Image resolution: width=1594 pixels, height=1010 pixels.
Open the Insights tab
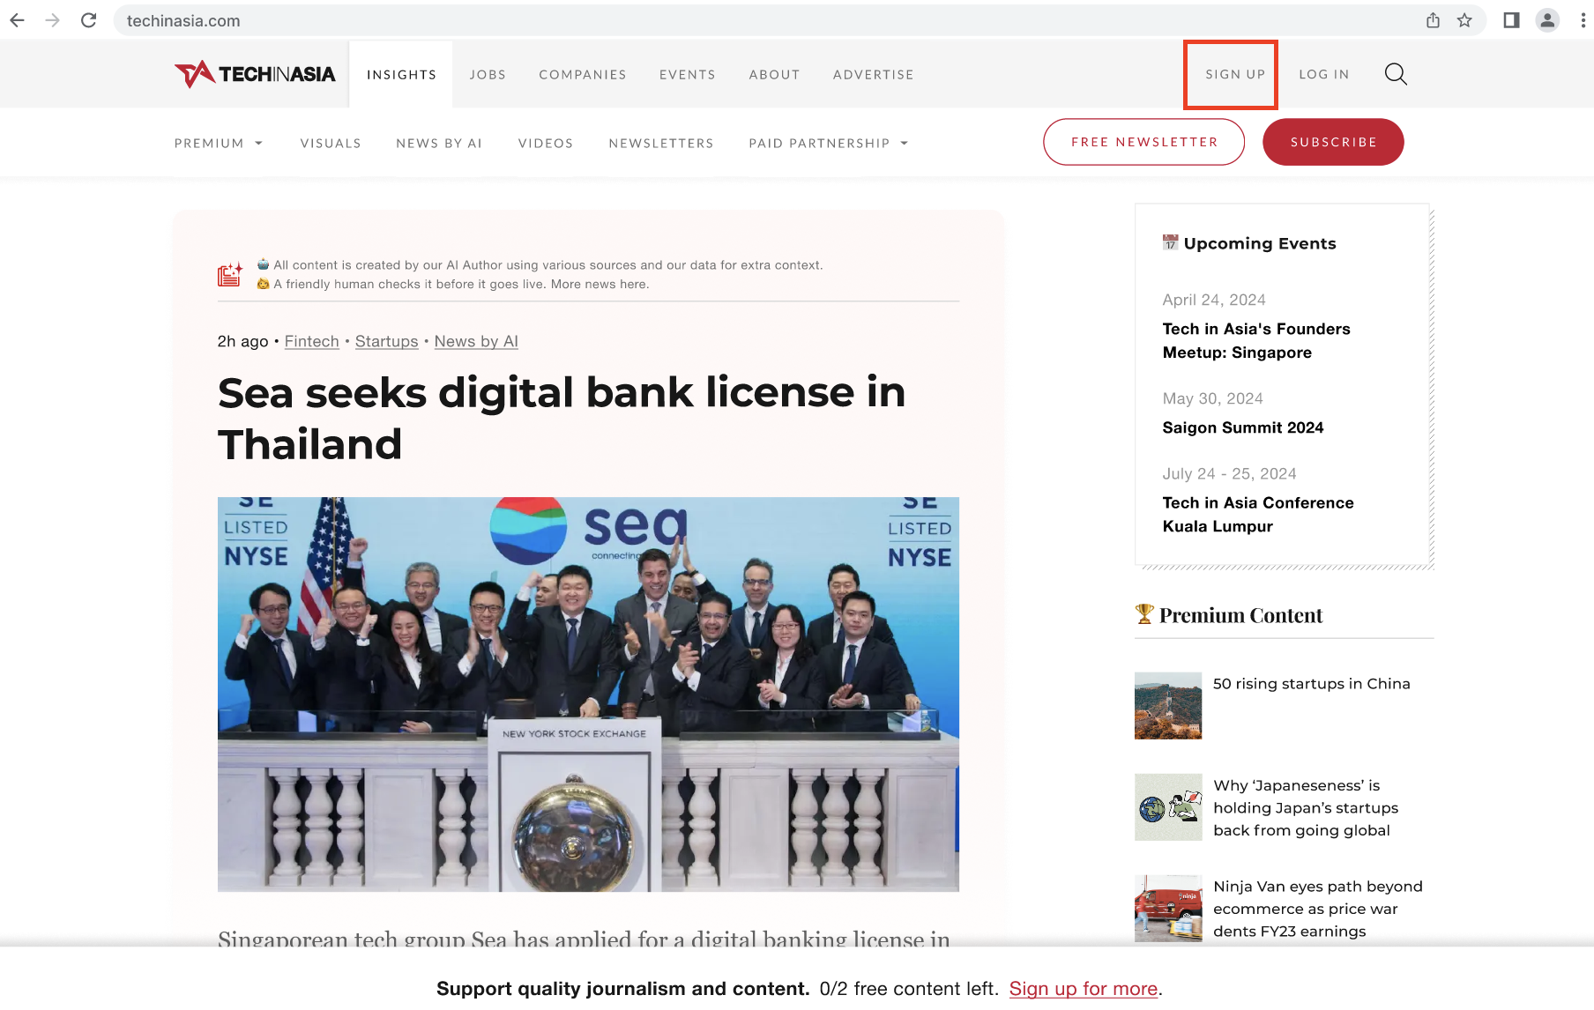point(401,74)
